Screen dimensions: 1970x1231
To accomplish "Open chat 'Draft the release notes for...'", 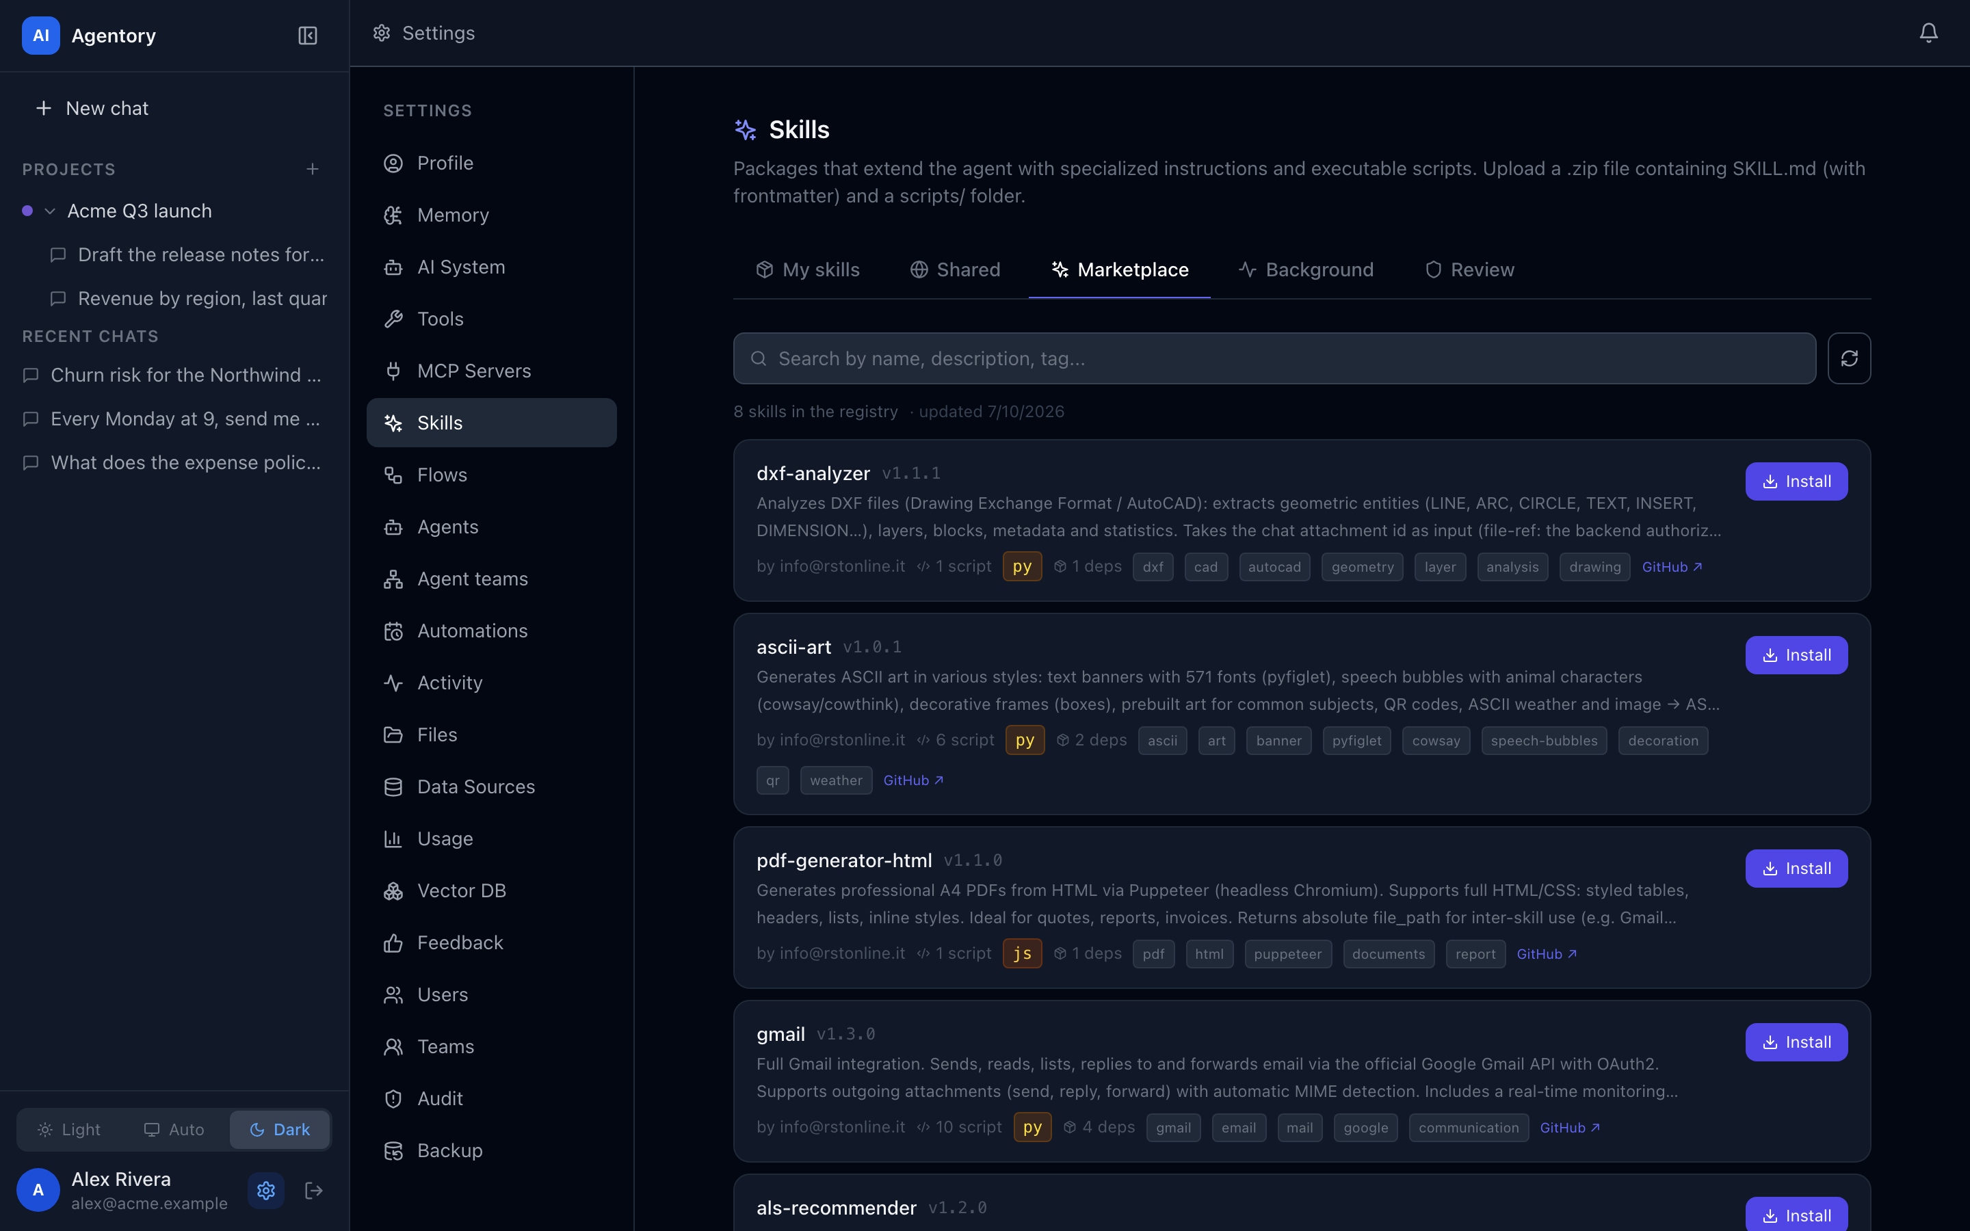I will [x=187, y=255].
